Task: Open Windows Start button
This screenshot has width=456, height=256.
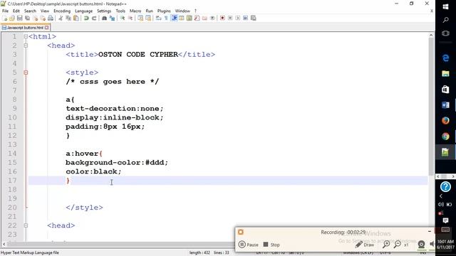Action: click(445, 6)
